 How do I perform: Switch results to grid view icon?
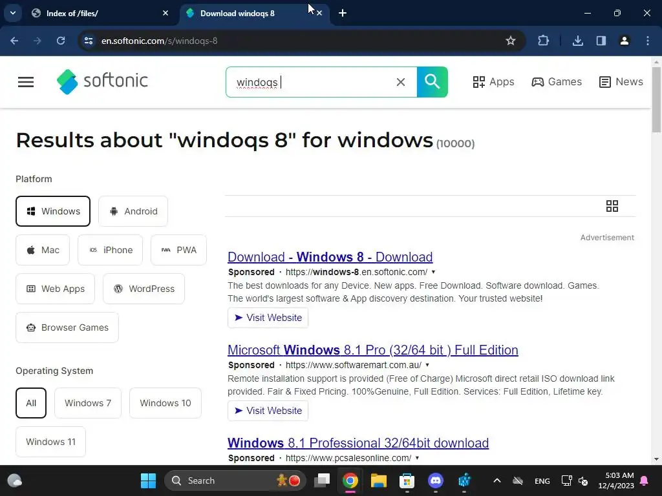pyautogui.click(x=612, y=206)
